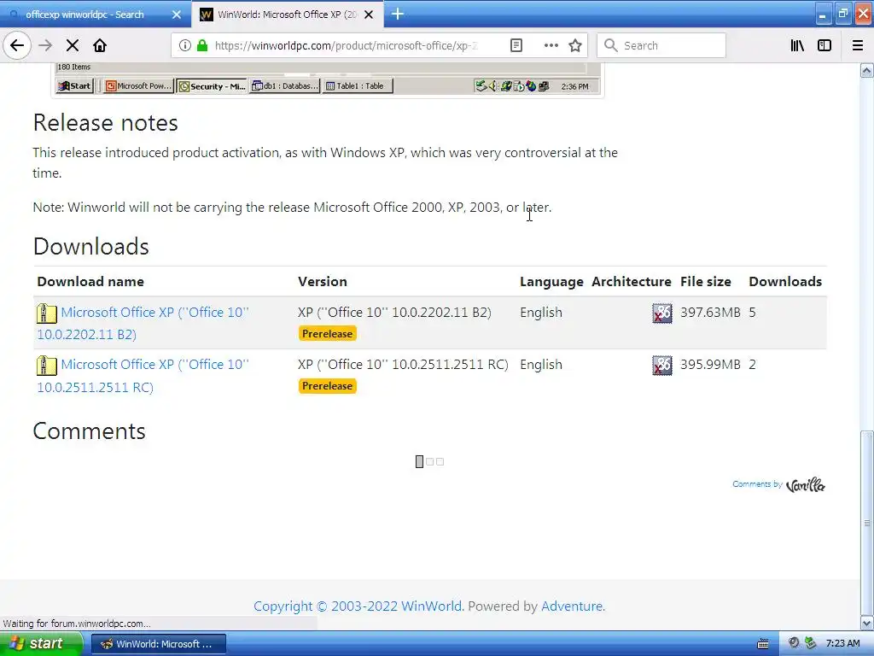This screenshot has width=874, height=656.
Task: Click the 395.99MB file size value
Action: 710,365
